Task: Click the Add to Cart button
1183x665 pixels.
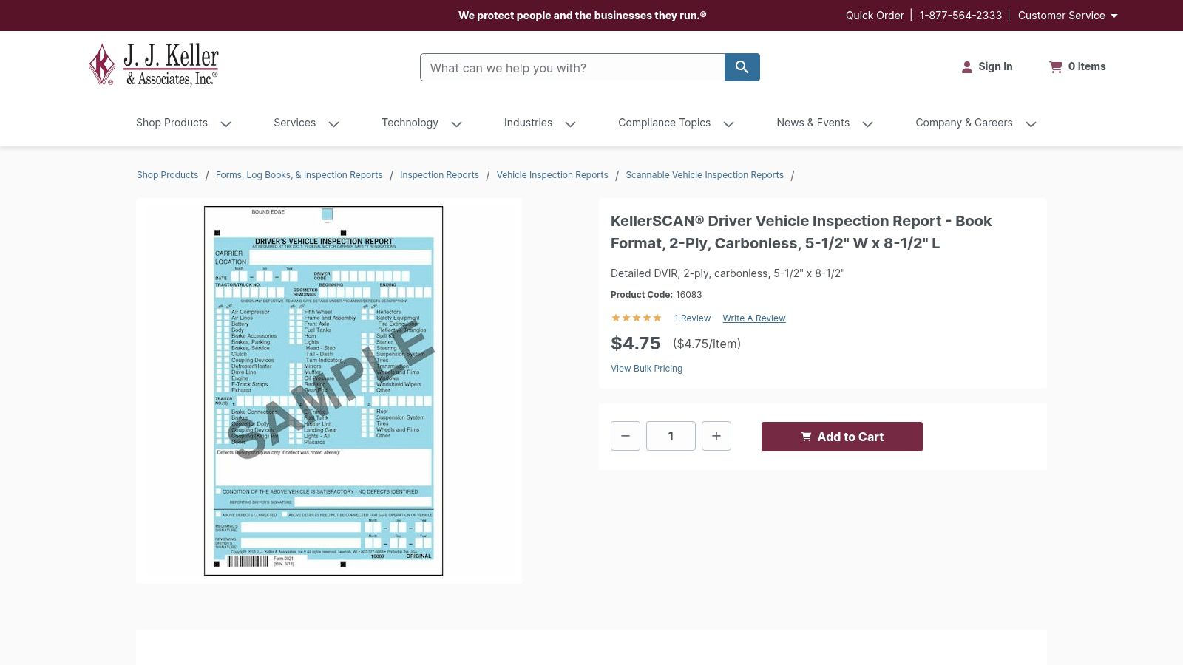Action: coord(842,437)
